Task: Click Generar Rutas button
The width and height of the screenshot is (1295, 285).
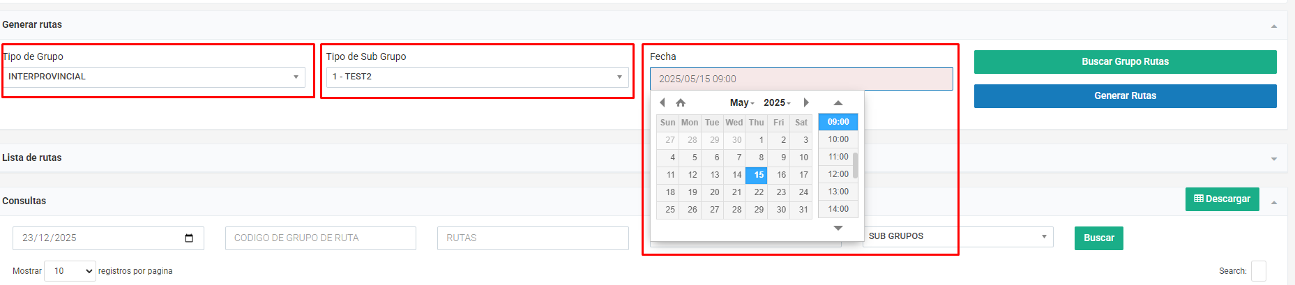Action: 1125,96
